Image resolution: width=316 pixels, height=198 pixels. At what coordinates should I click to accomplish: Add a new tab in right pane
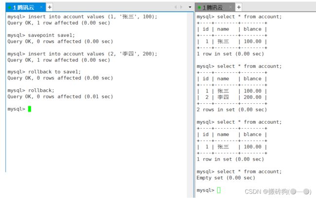(239, 7)
